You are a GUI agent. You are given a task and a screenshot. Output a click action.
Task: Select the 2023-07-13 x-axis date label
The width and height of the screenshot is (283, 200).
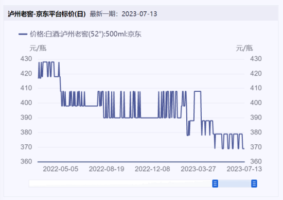(244, 169)
